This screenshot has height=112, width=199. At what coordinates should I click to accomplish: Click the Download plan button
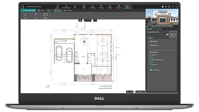pos(154,70)
